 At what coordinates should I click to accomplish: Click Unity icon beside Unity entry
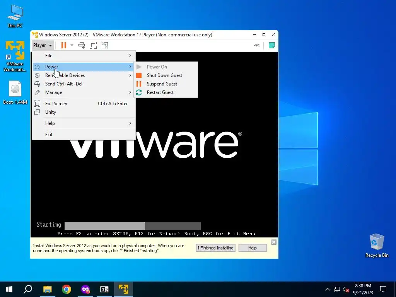(37, 112)
